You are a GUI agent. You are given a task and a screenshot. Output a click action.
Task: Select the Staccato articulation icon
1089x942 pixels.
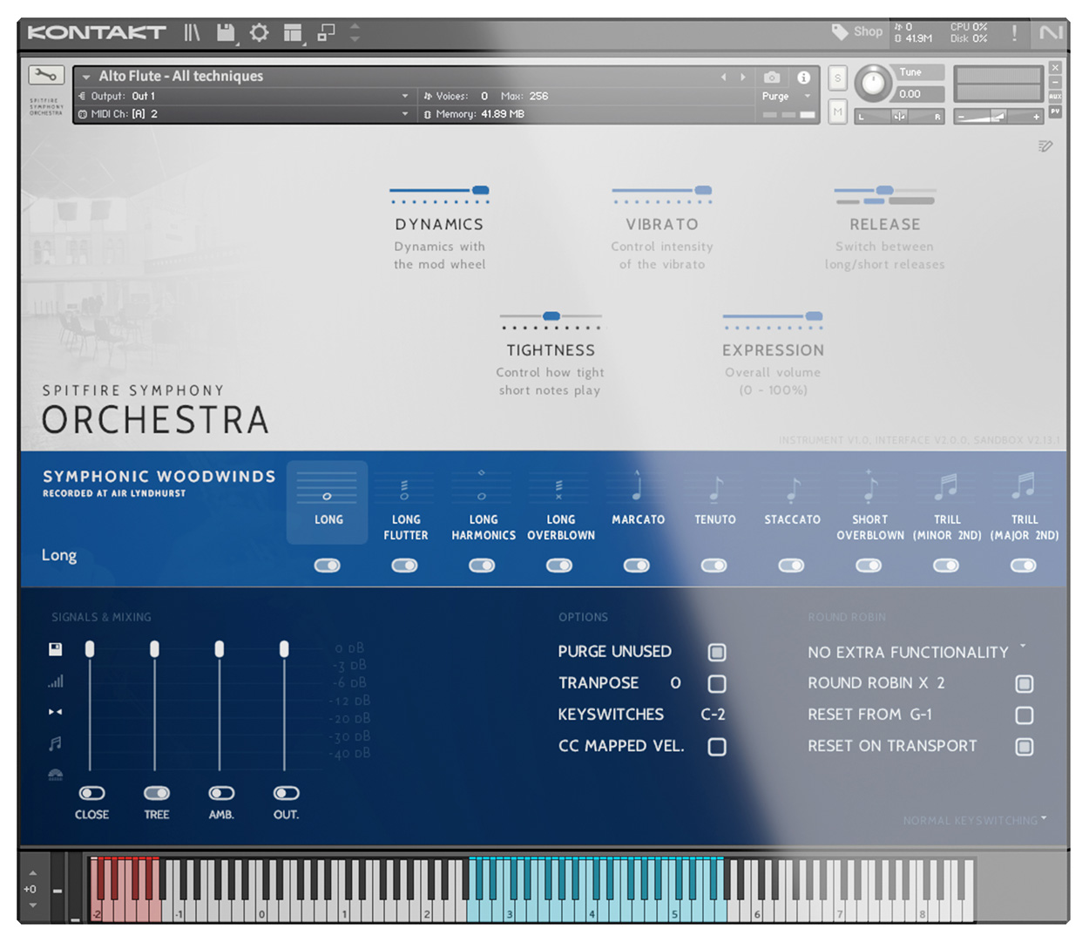coord(792,492)
